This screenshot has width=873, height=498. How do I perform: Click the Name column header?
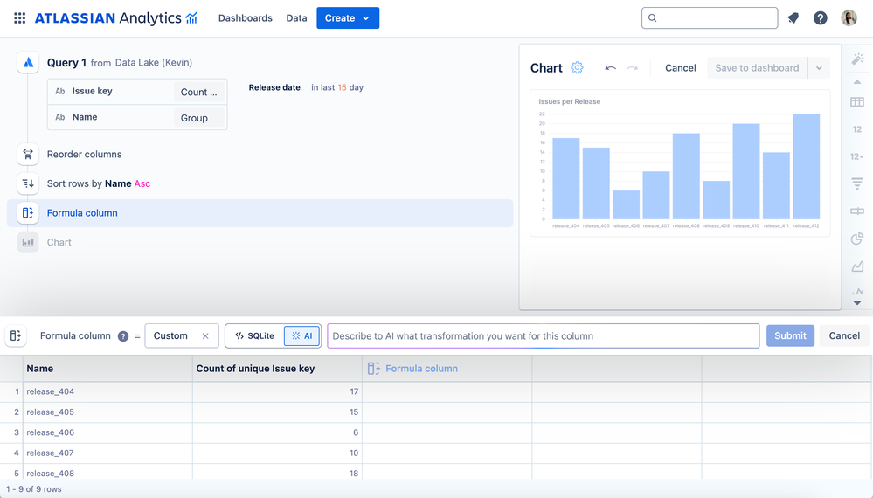click(107, 369)
